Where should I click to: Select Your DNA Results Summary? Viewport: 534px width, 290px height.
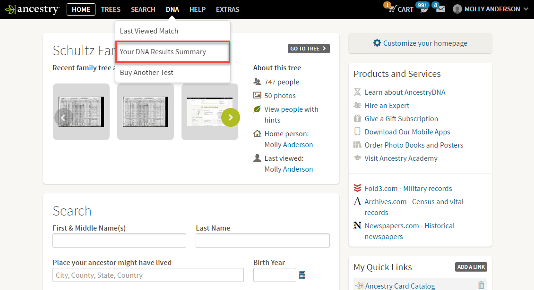172,52
